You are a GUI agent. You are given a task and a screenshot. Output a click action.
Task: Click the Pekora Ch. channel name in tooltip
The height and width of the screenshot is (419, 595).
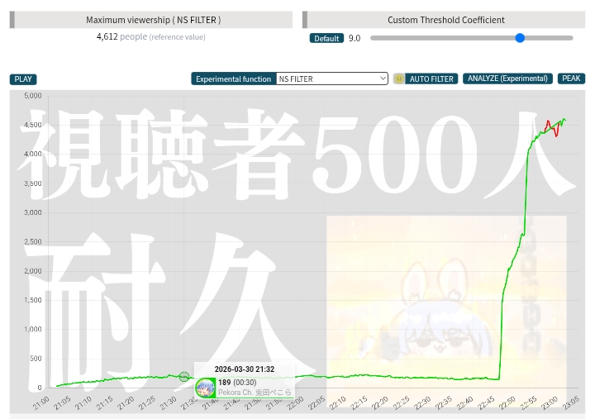255,393
